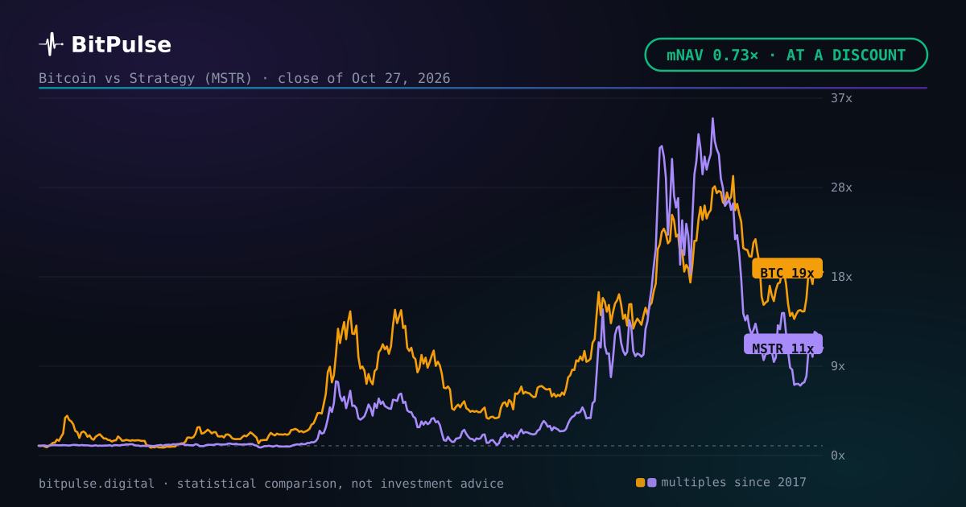The height and width of the screenshot is (507, 966).
Task: Click the 37x axis label
Action: [x=841, y=98]
